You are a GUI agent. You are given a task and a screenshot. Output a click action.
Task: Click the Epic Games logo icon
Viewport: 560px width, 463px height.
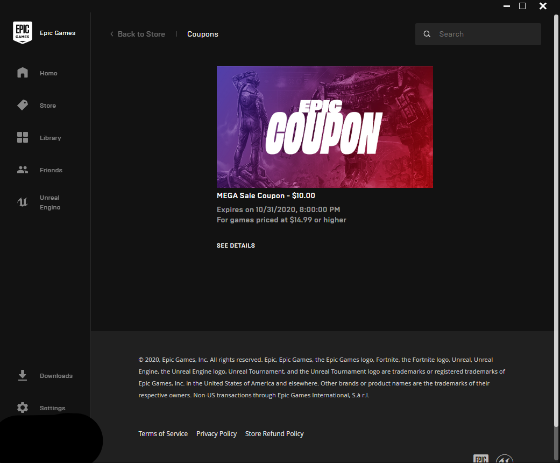click(23, 32)
